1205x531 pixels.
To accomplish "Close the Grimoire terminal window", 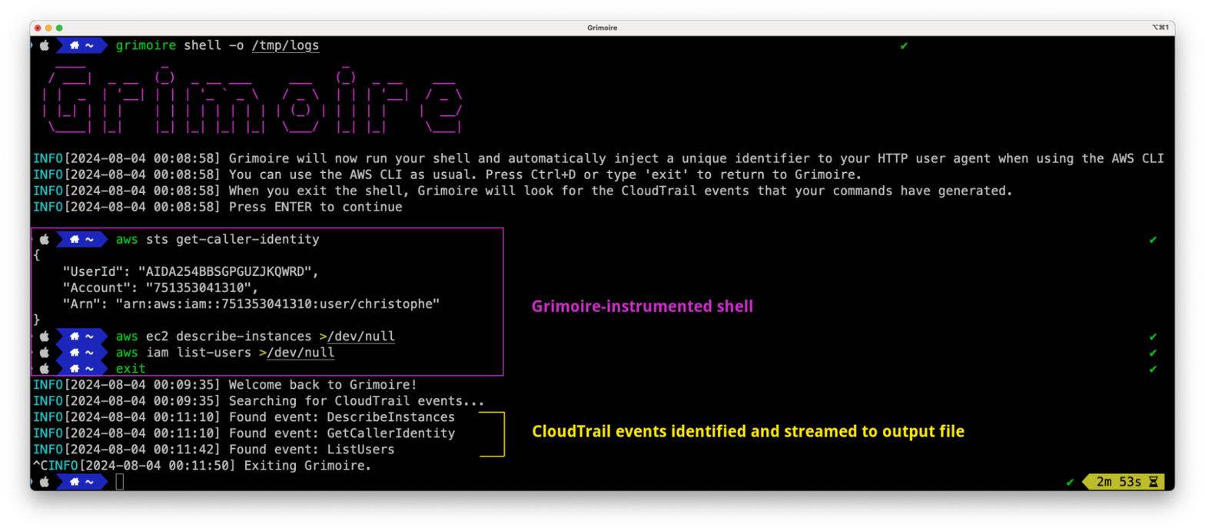I will [x=38, y=28].
